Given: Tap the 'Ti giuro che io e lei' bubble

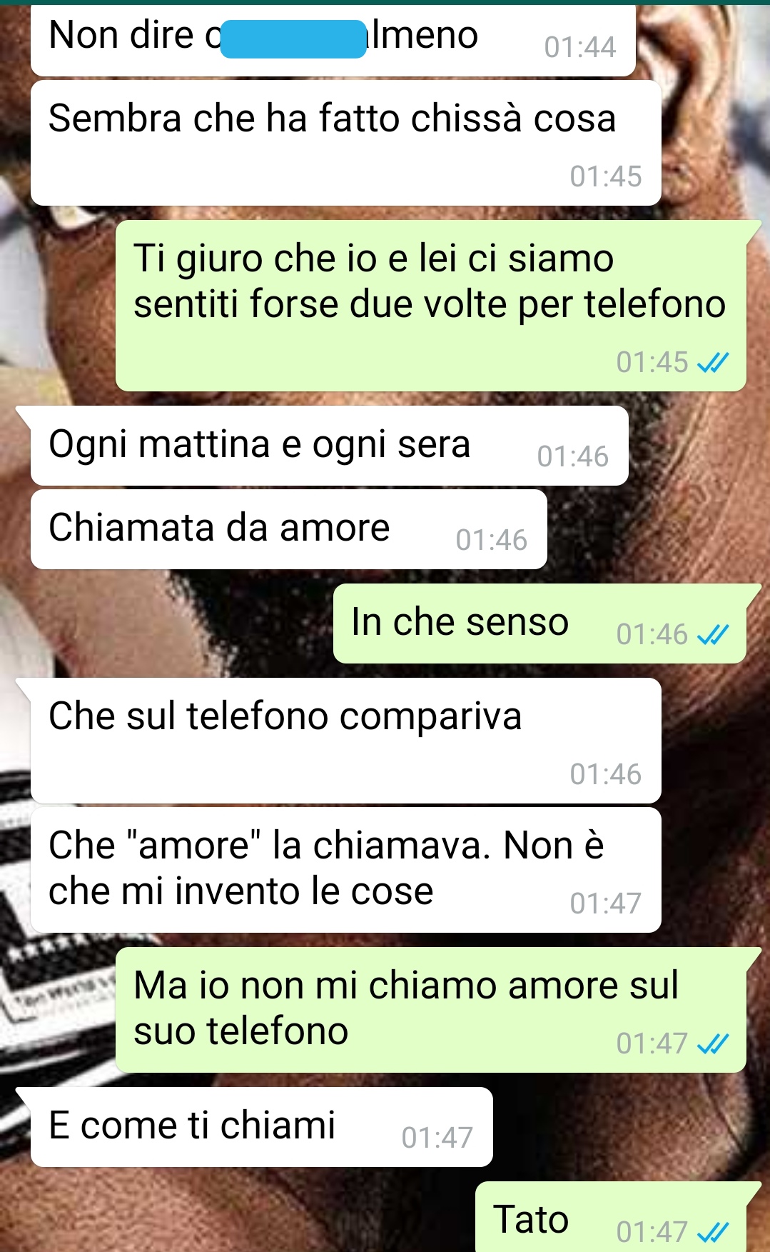Looking at the screenshot, I should [x=431, y=306].
